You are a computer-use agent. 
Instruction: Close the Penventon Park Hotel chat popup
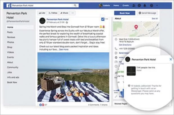pos(171,59)
